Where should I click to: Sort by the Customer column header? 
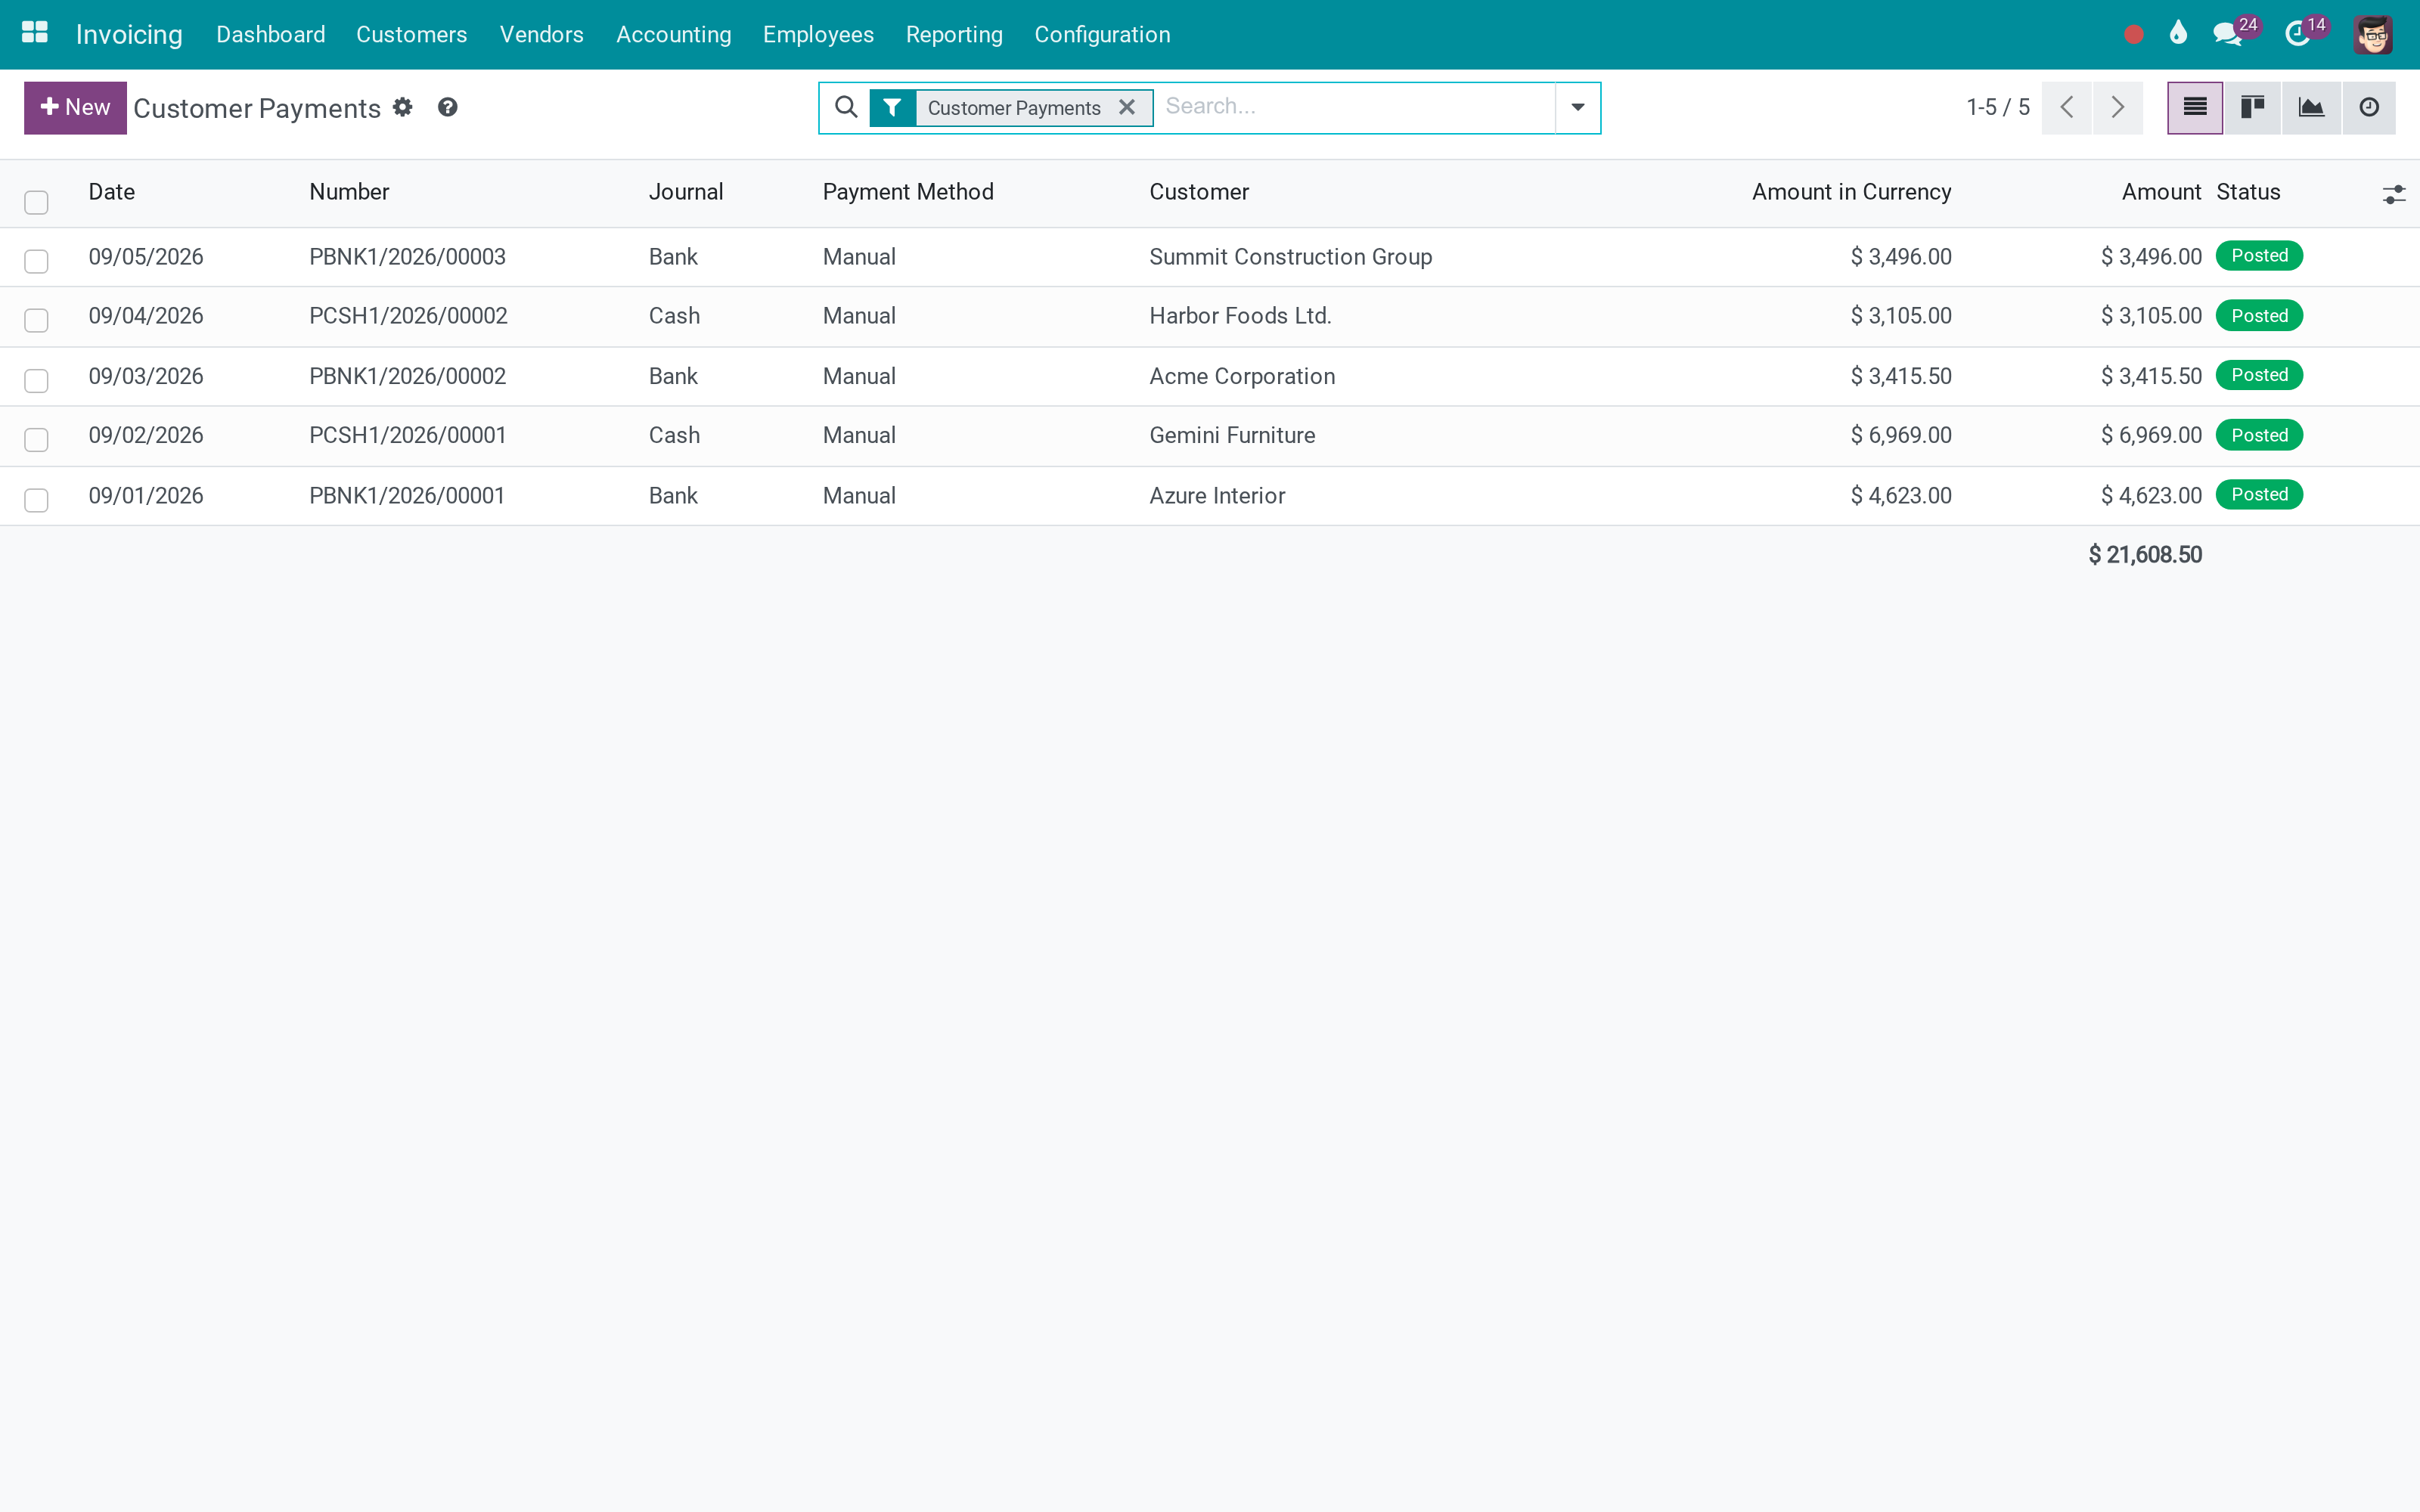[1199, 192]
